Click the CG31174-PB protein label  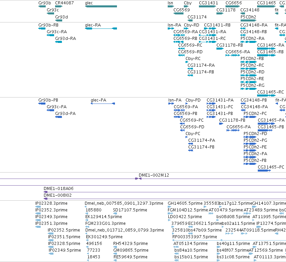point(201,147)
